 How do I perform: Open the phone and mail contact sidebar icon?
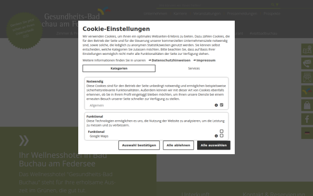(x=307, y=63)
